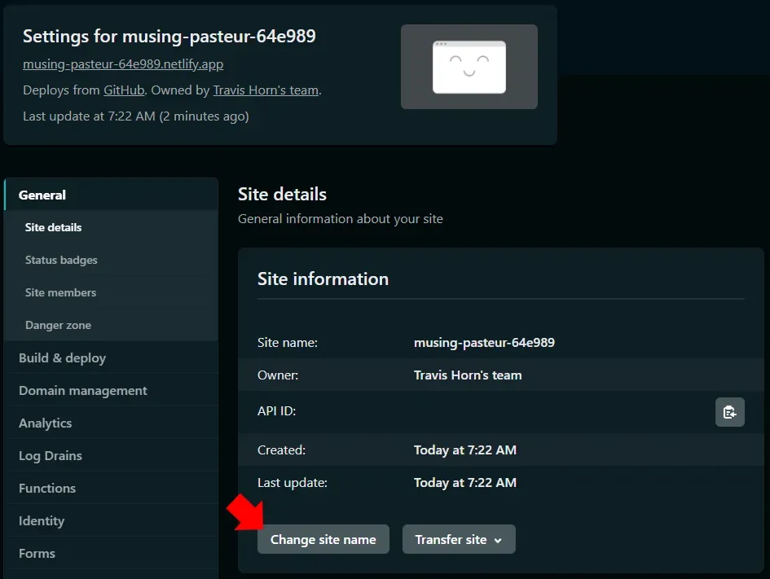This screenshot has width=770, height=579.
Task: Open the Status badges section
Action: pyautogui.click(x=61, y=260)
